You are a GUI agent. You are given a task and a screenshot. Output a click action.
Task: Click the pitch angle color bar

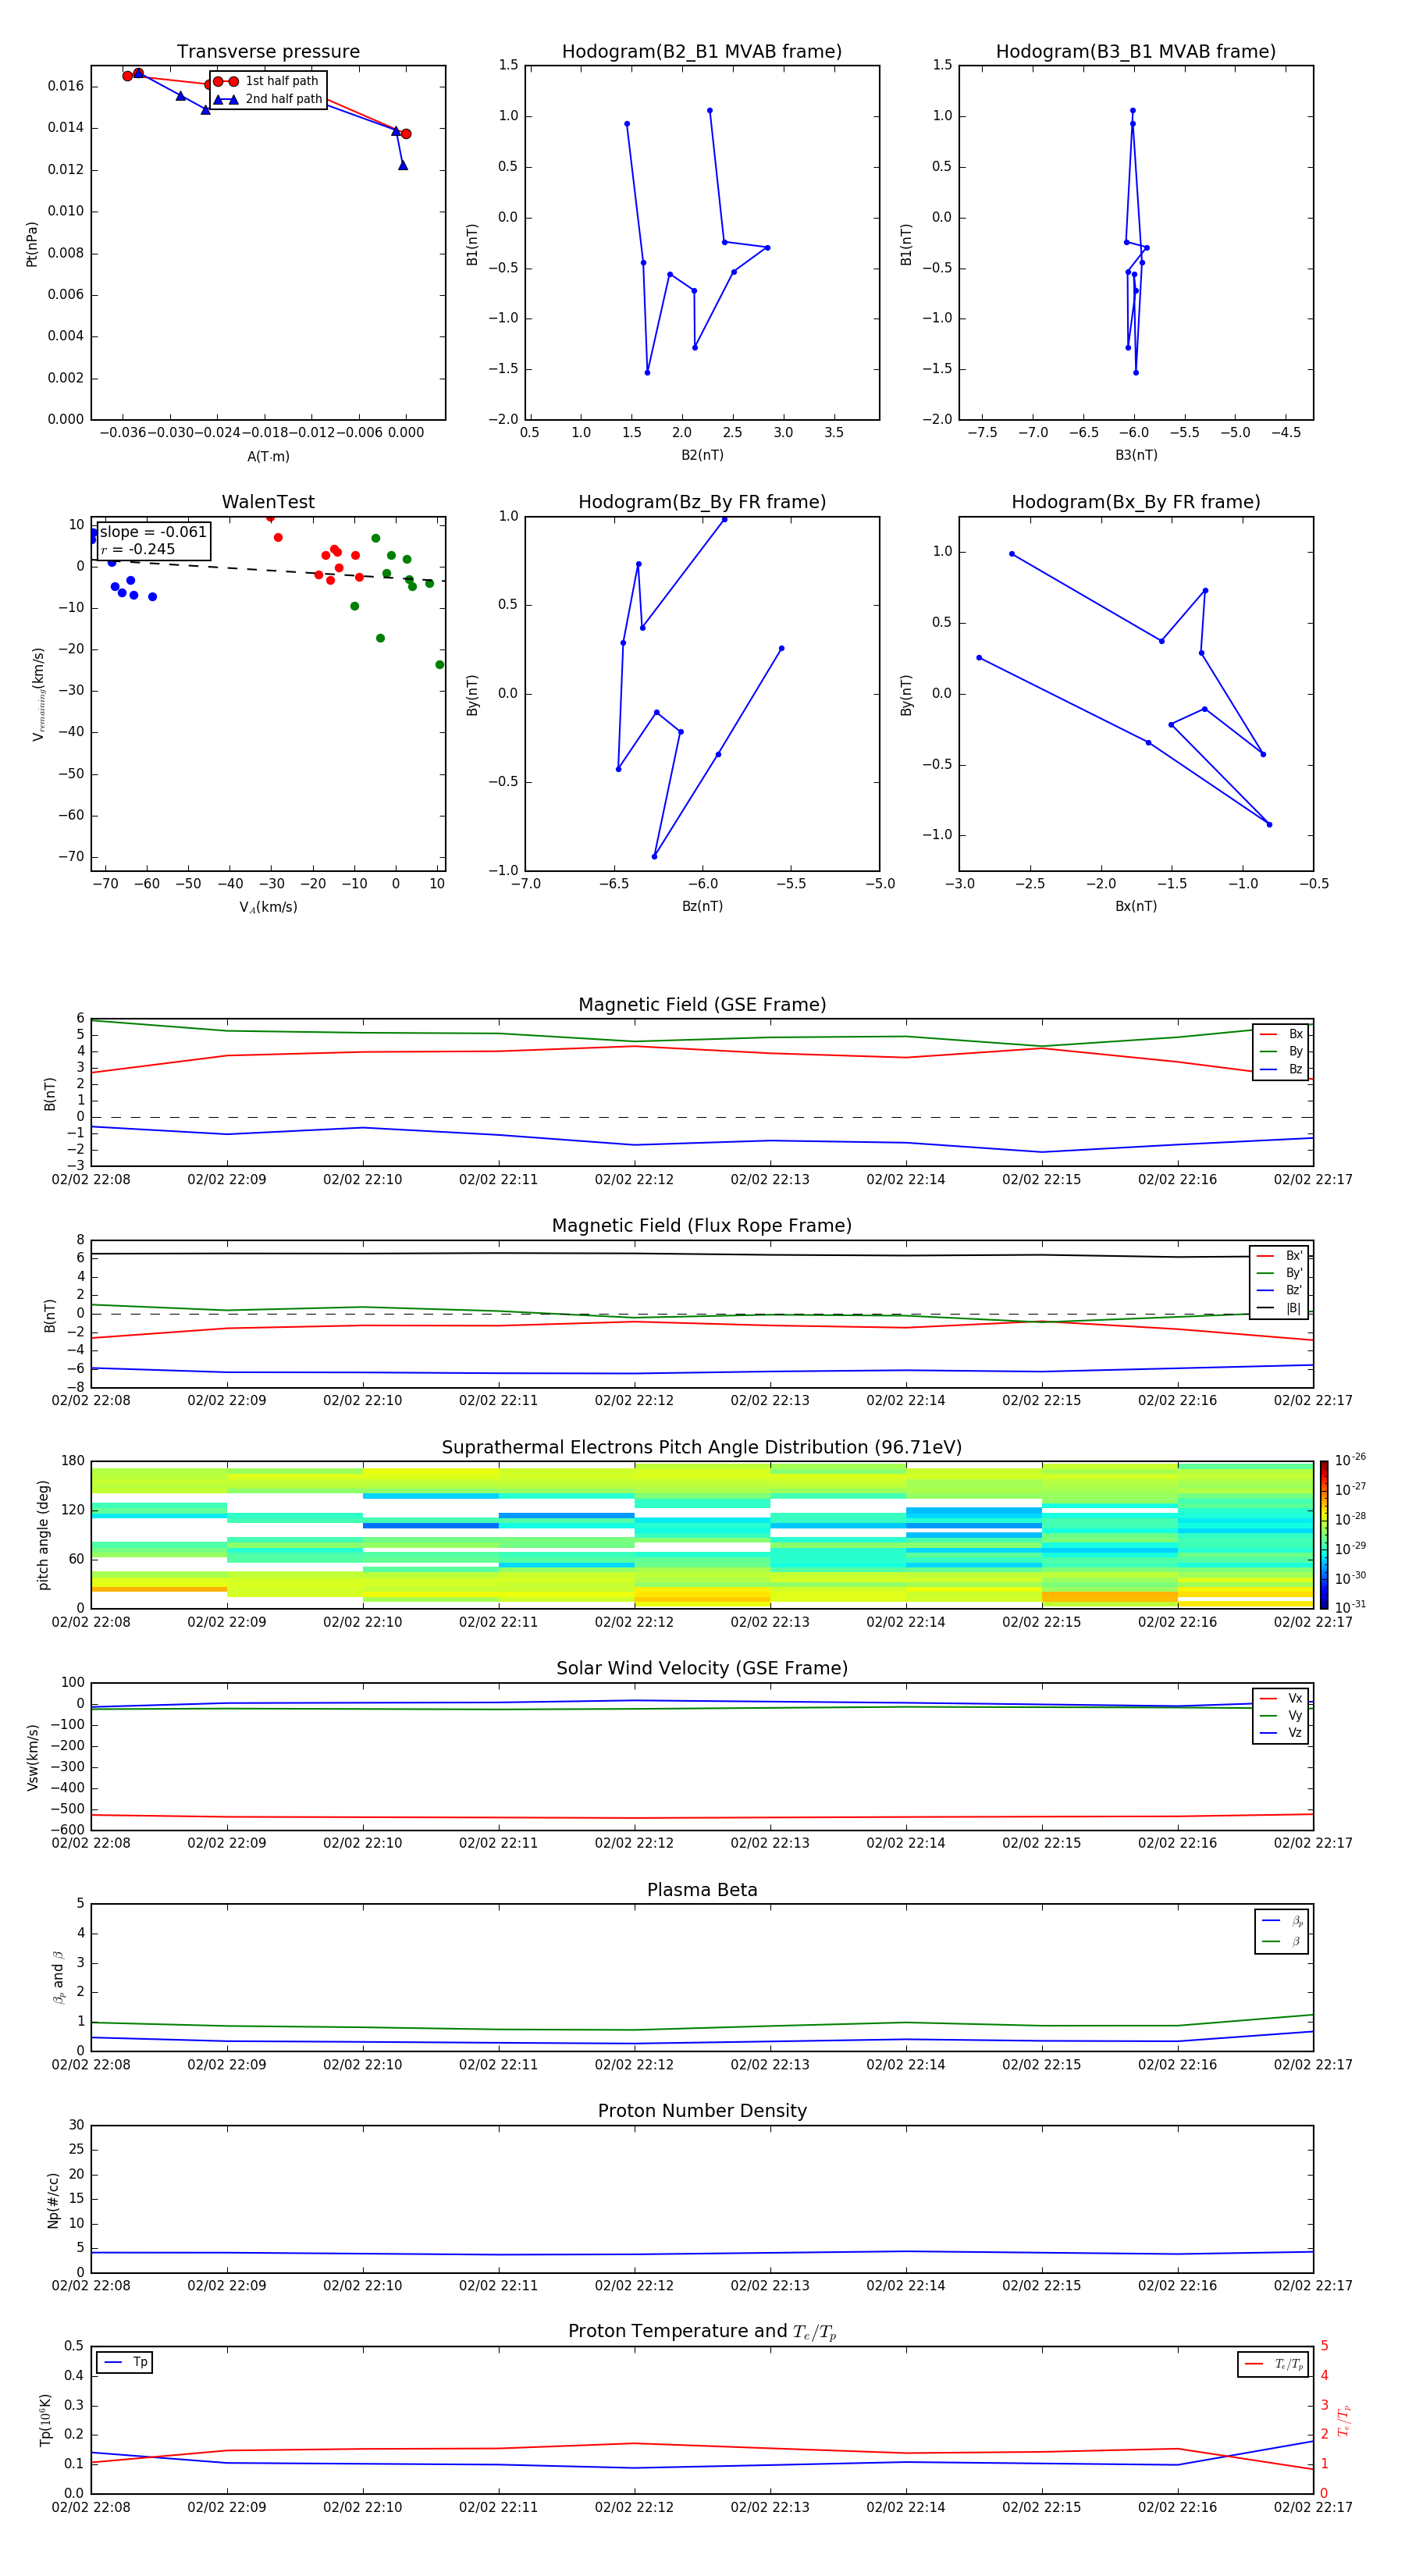1324,1535
